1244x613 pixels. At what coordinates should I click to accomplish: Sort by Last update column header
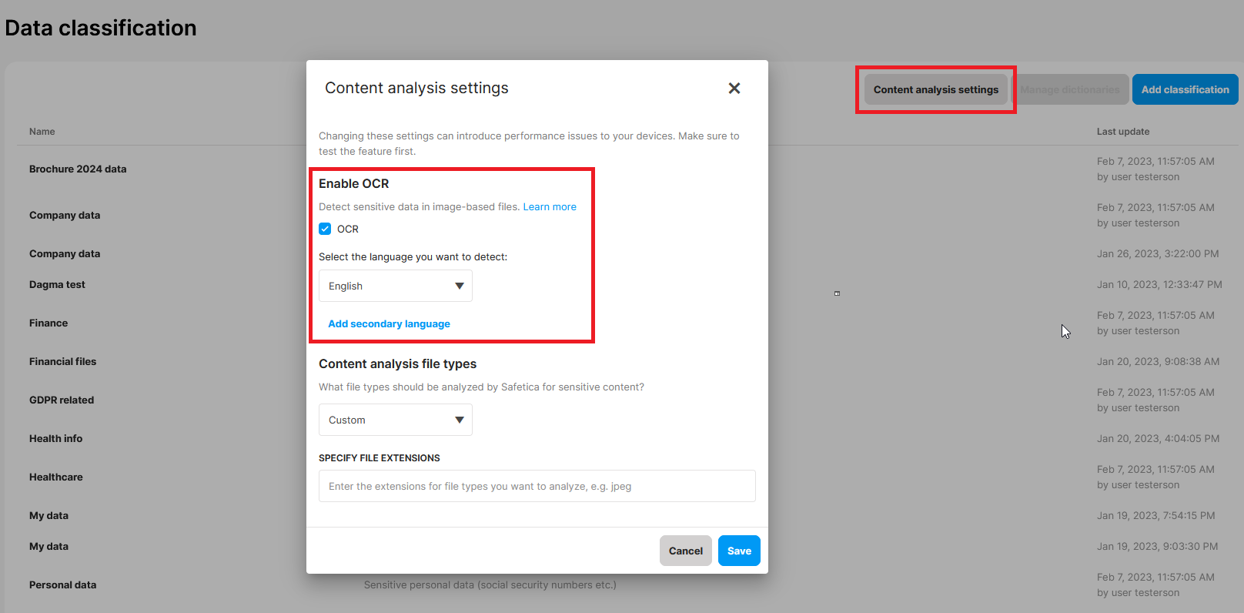tap(1122, 132)
